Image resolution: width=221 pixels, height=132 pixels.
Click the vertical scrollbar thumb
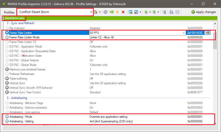[x=215, y=41]
